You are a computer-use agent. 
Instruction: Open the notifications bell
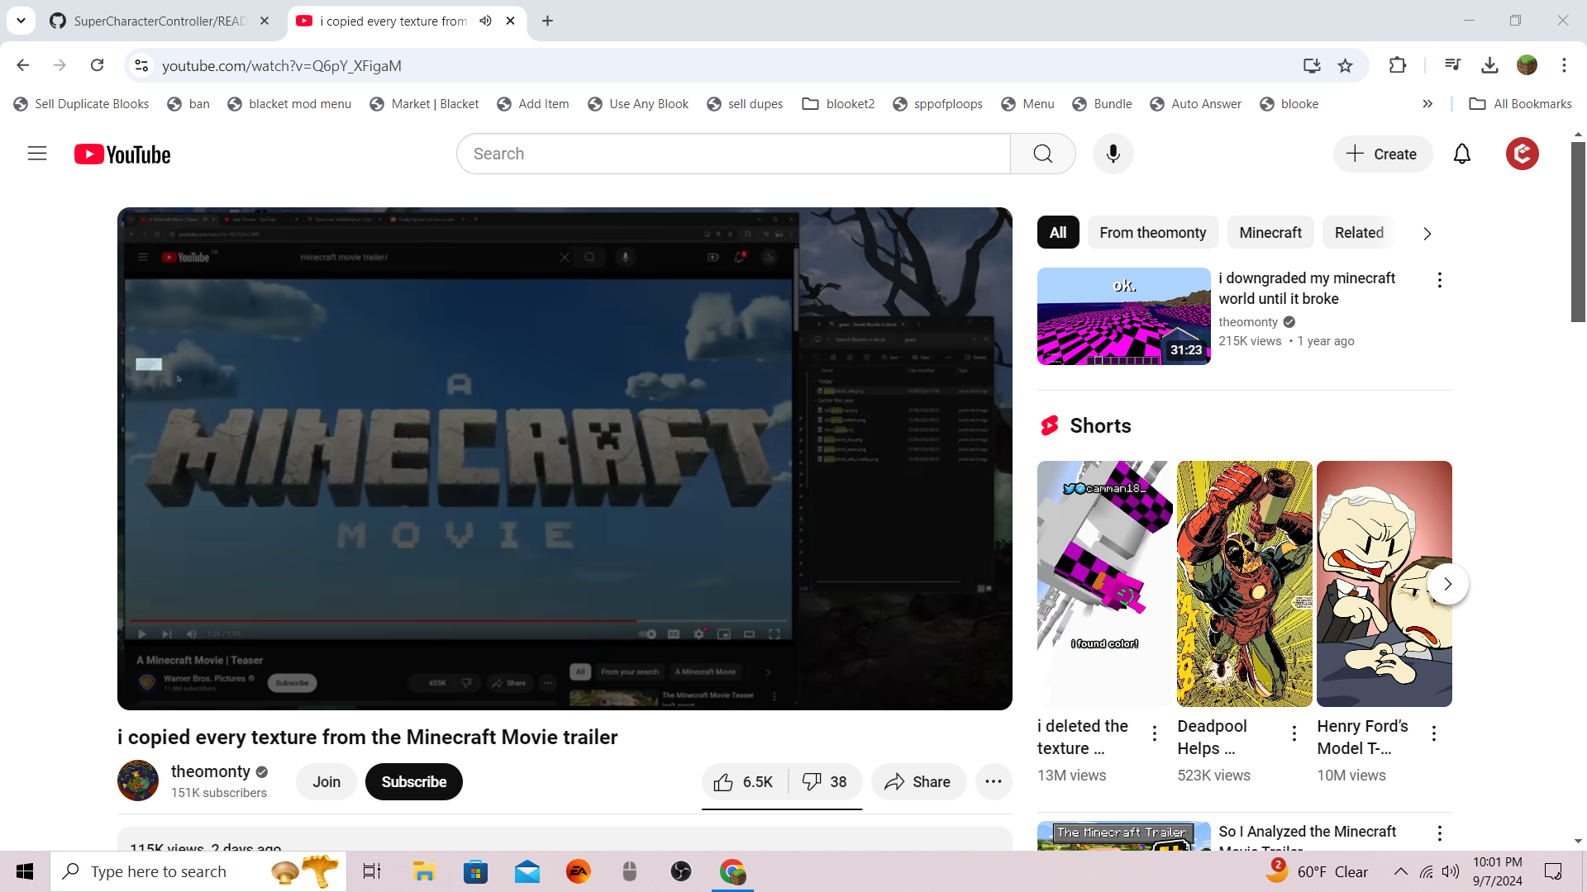tap(1461, 154)
